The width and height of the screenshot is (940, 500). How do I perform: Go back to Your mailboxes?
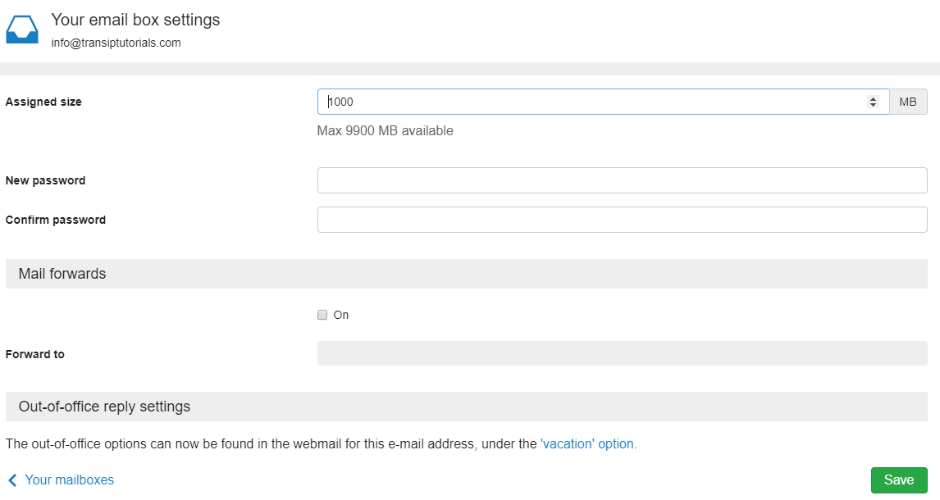[x=69, y=480]
